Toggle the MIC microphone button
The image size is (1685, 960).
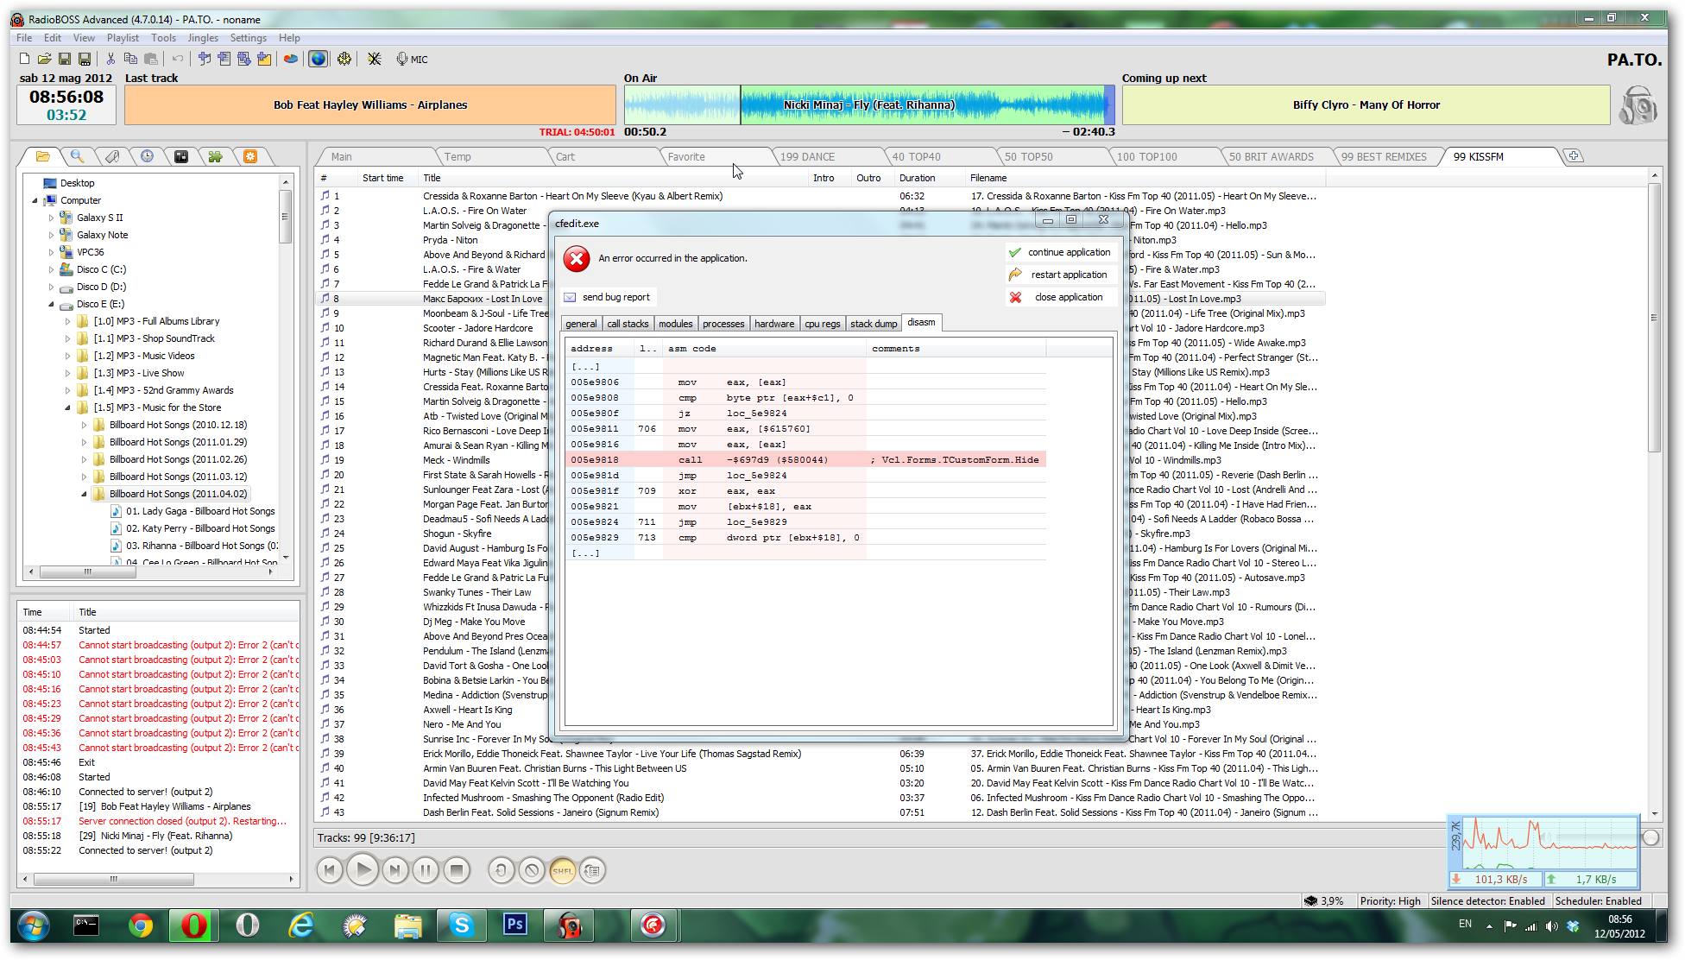click(412, 59)
